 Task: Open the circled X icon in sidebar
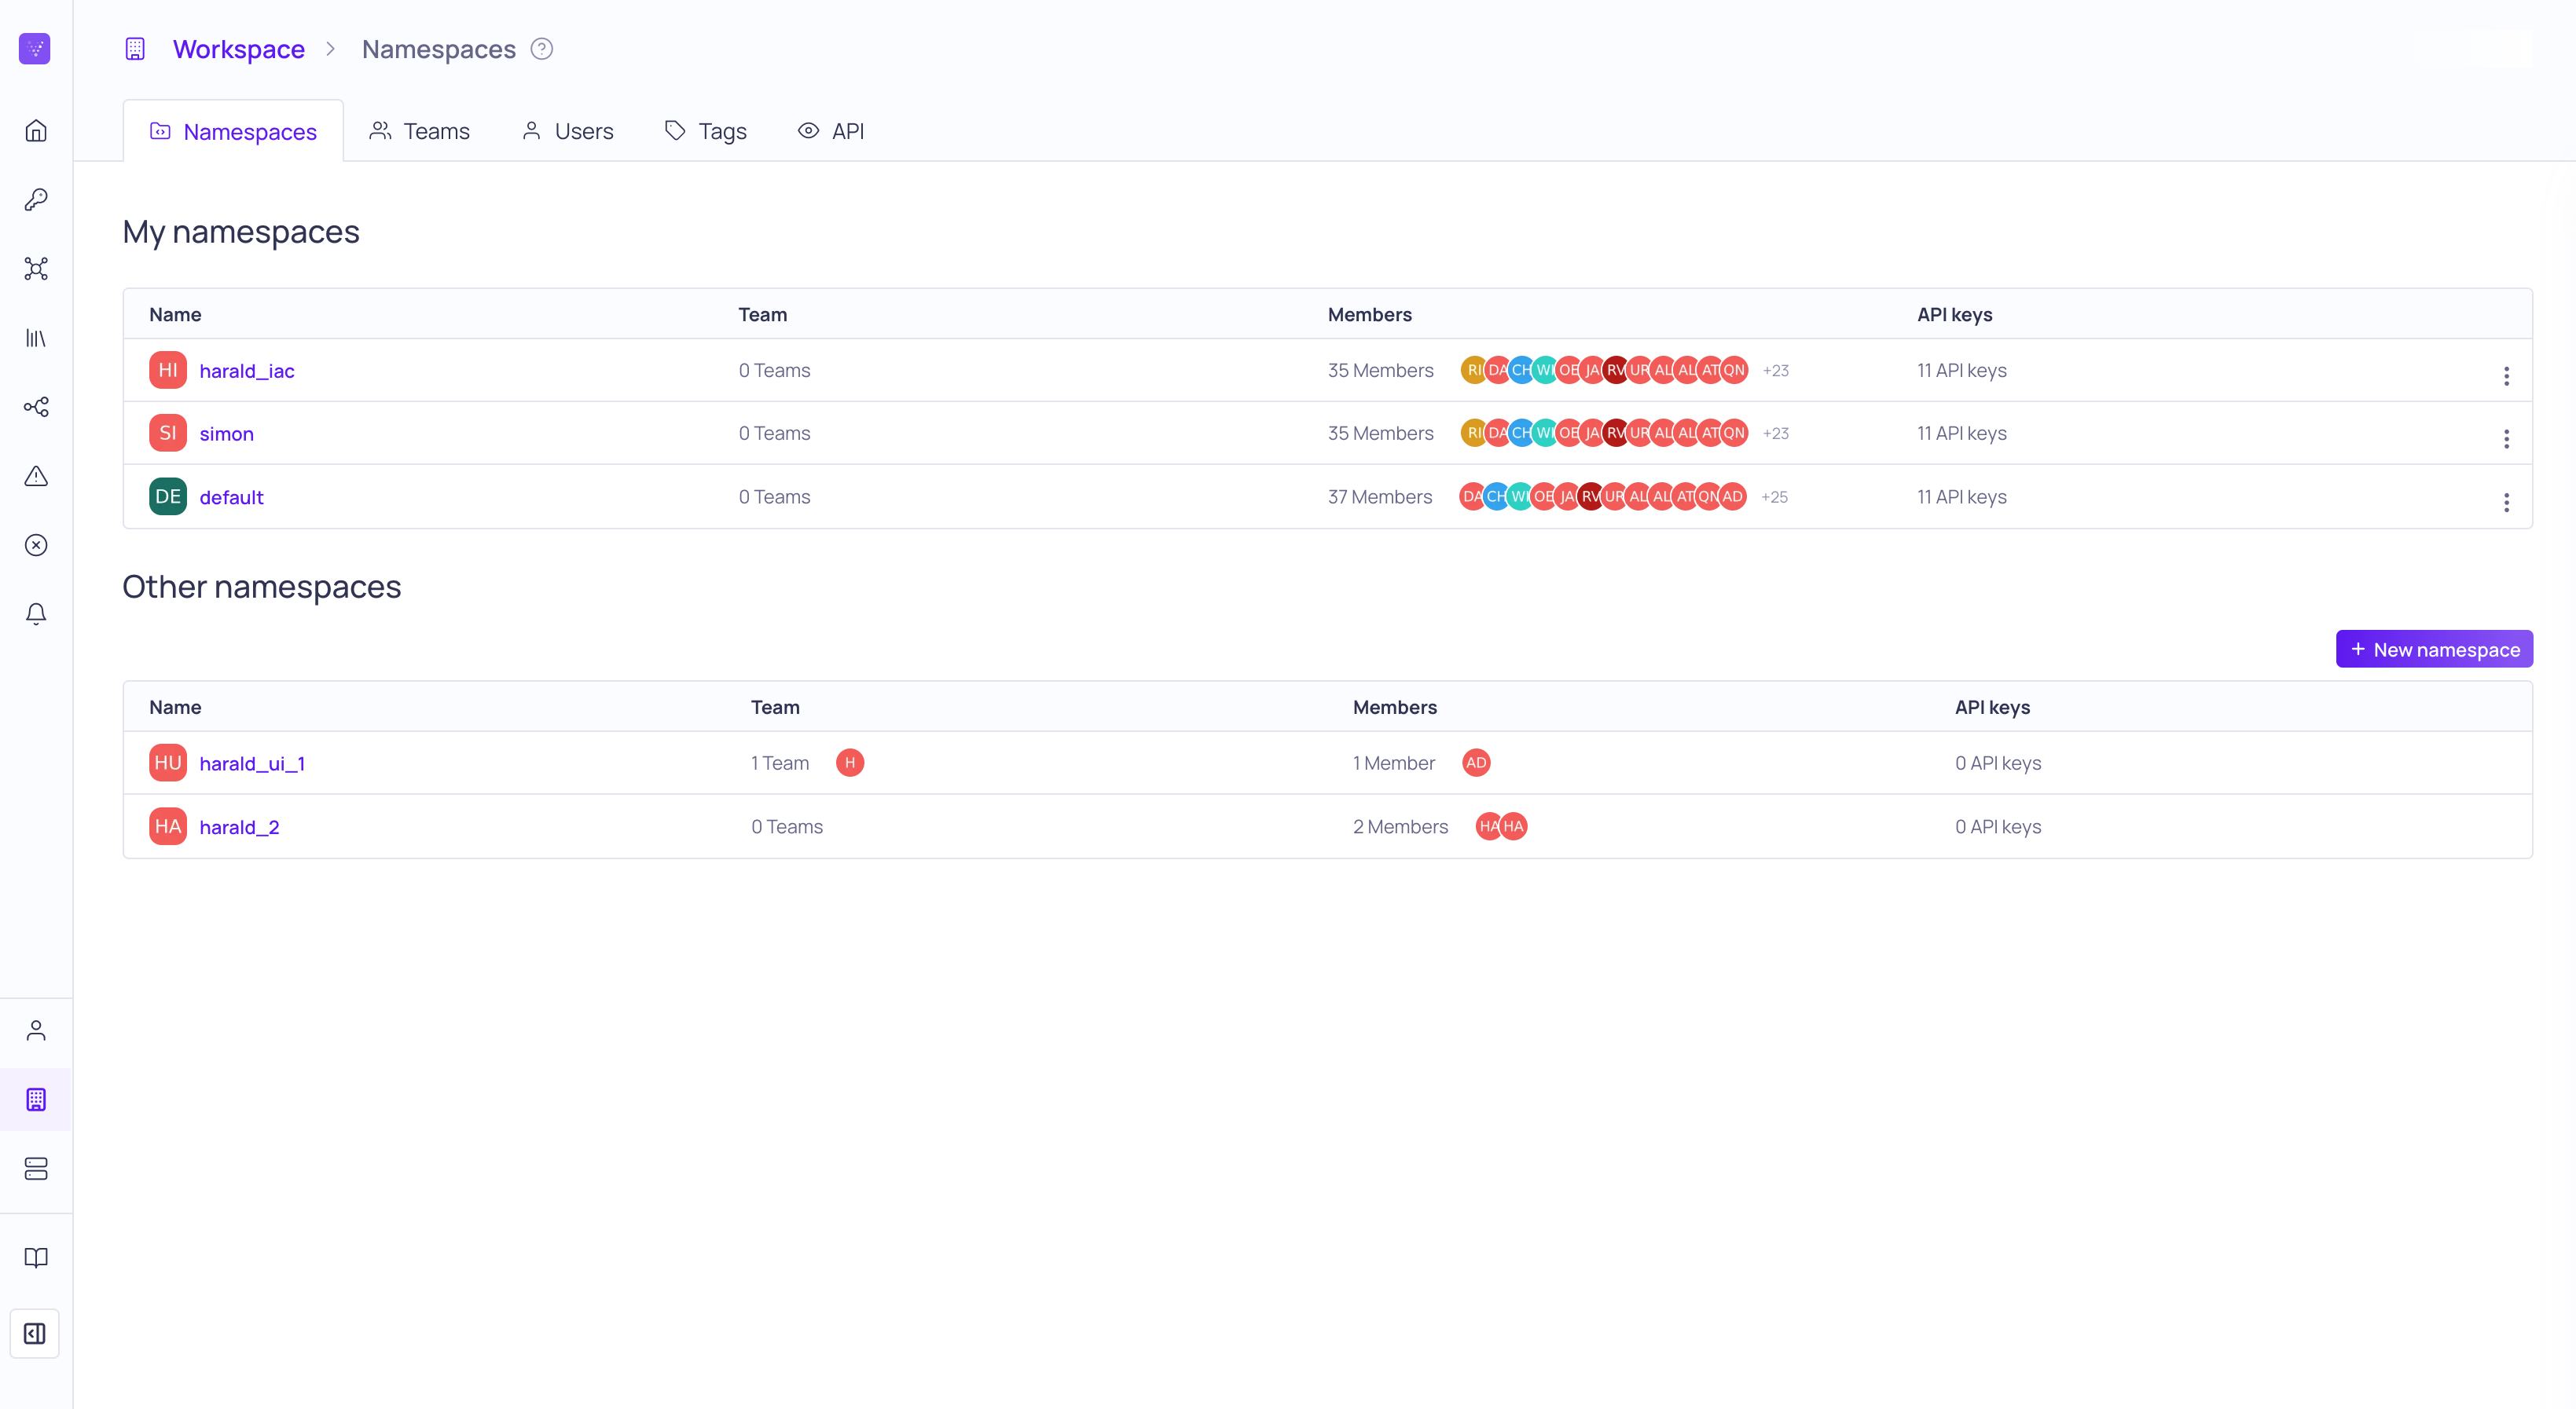pos(36,544)
